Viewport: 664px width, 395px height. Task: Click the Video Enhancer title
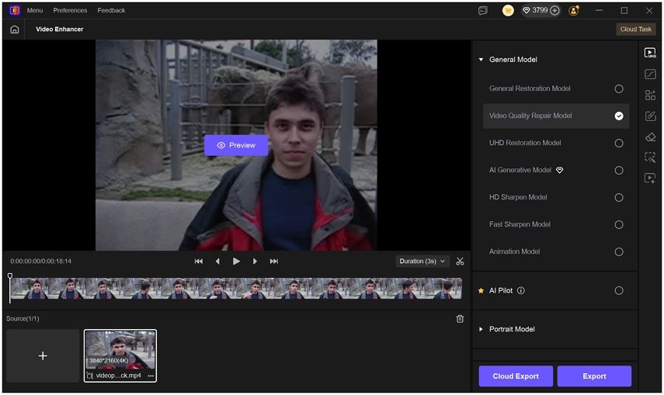pyautogui.click(x=59, y=29)
